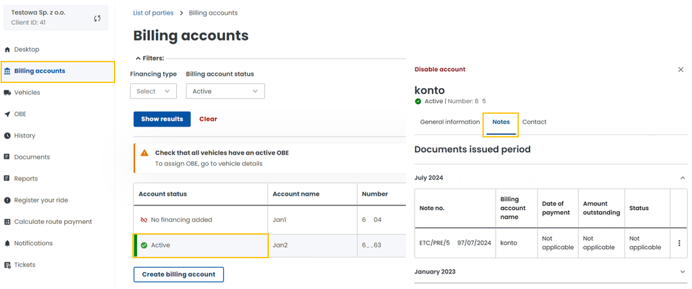Switch to General information tab
Screen dimensions: 692x289
[450, 122]
